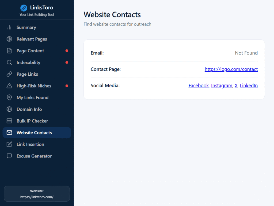Click the Indexability magnifier icon
This screenshot has width=274, height=206.
9,62
